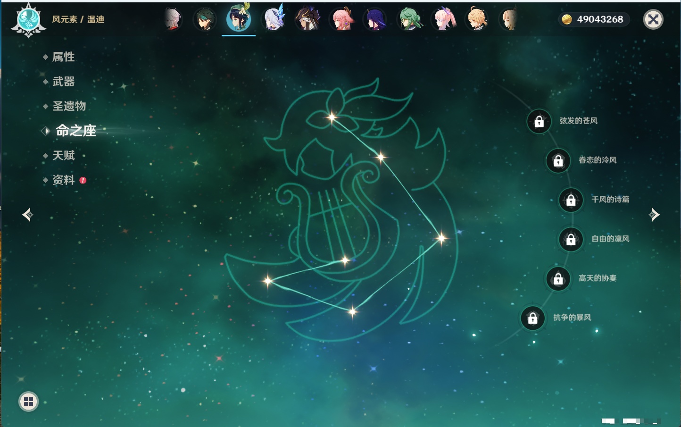Select Xiao's dark green-haired avatar
The image size is (681, 427).
tap(205, 20)
